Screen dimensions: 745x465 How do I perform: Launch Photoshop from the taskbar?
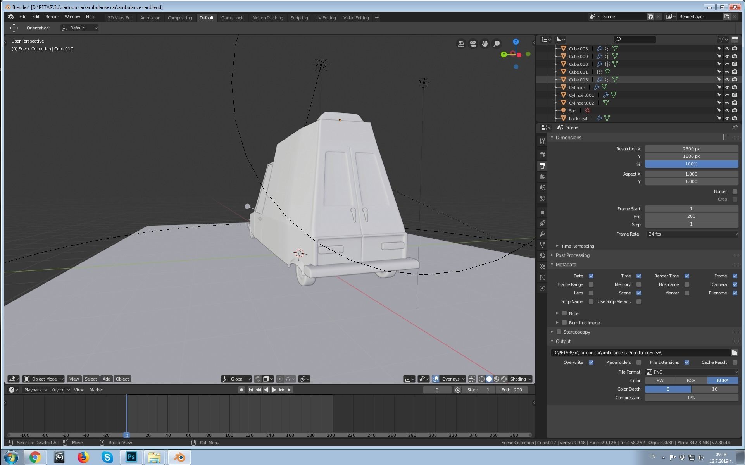pos(131,457)
